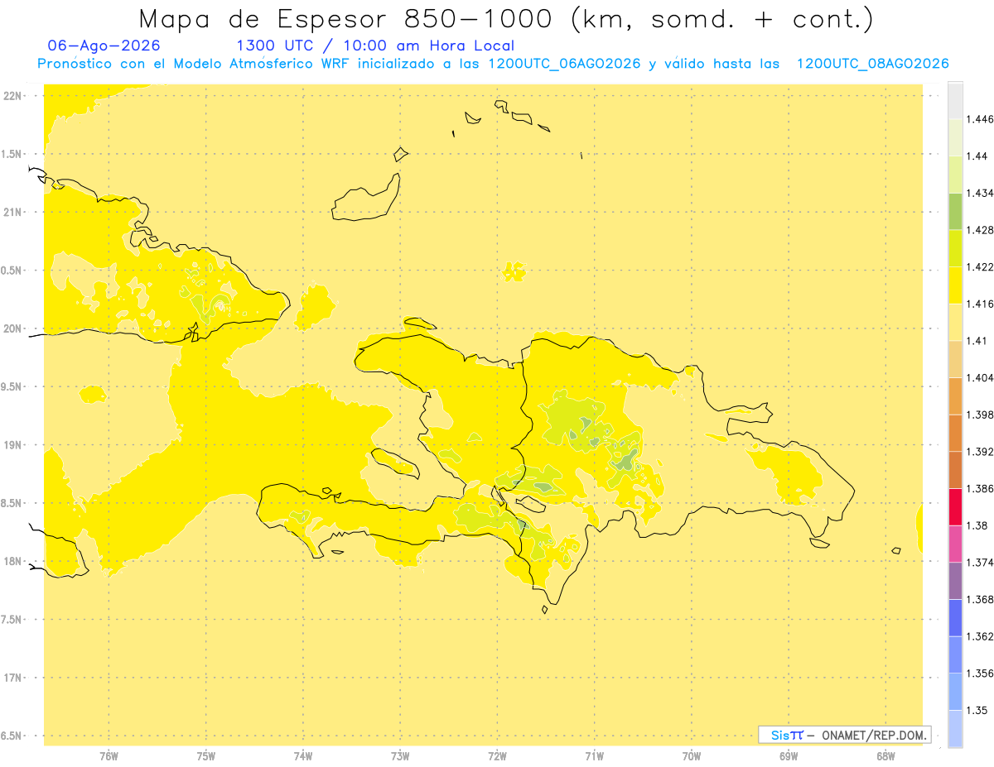Click the legend value "1.404"
The width and height of the screenshot is (994, 767).
(980, 377)
